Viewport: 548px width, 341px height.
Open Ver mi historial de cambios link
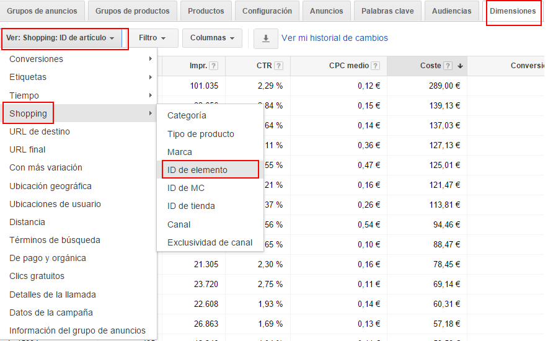tap(334, 38)
